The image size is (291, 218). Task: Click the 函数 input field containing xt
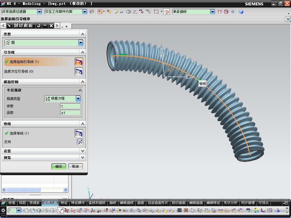pos(70,113)
